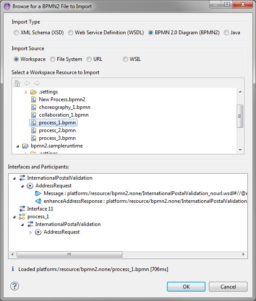The width and height of the screenshot is (256, 301).
Task: Select XML Schema (XSD) import type
Action: [x=16, y=33]
